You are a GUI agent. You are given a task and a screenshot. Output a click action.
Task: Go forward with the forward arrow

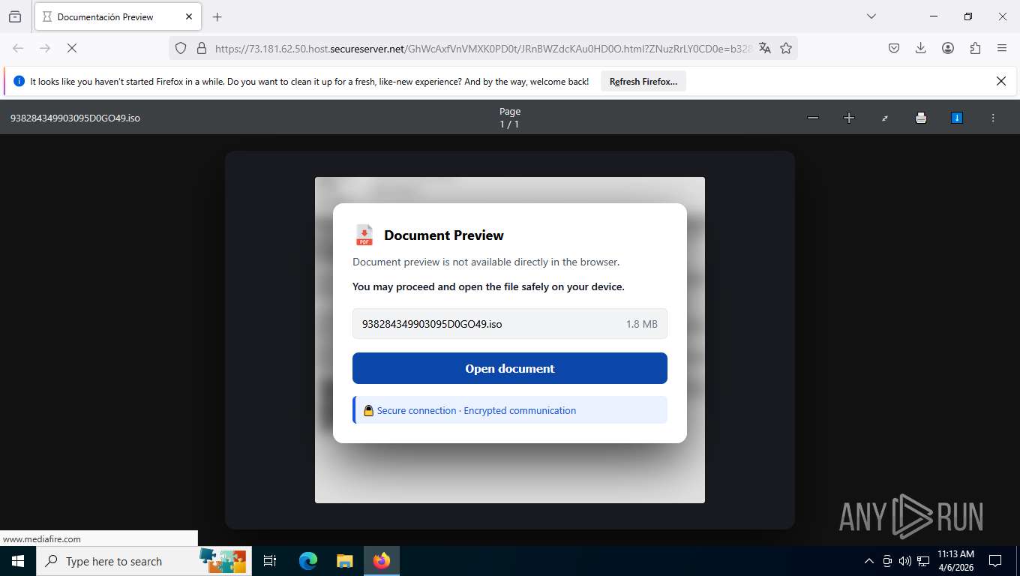tap(45, 48)
